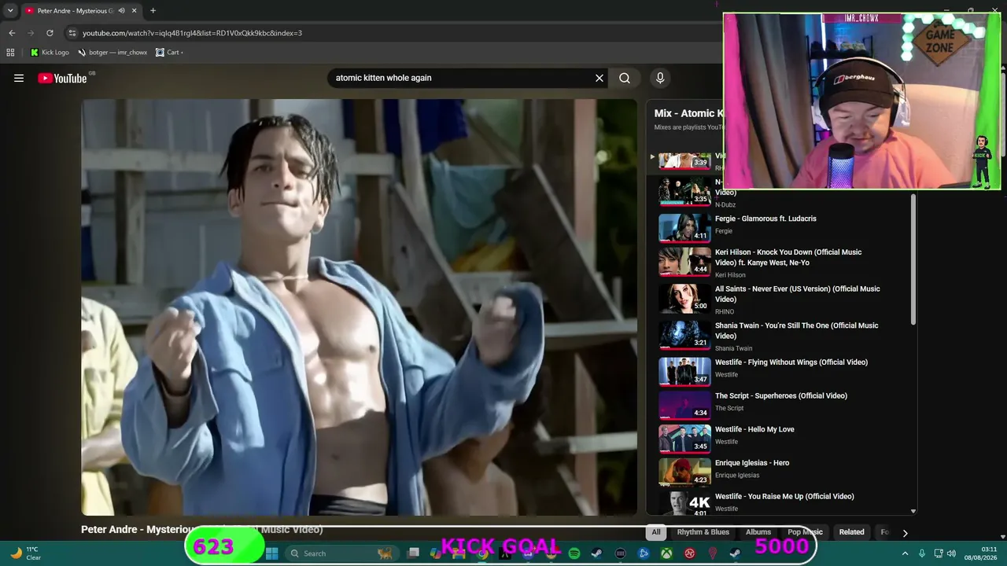Open Westlife You Raise Me Up video
Viewport: 1007px width, 566px height.
tap(784, 497)
